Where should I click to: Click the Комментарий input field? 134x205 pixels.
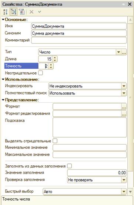(79, 40)
